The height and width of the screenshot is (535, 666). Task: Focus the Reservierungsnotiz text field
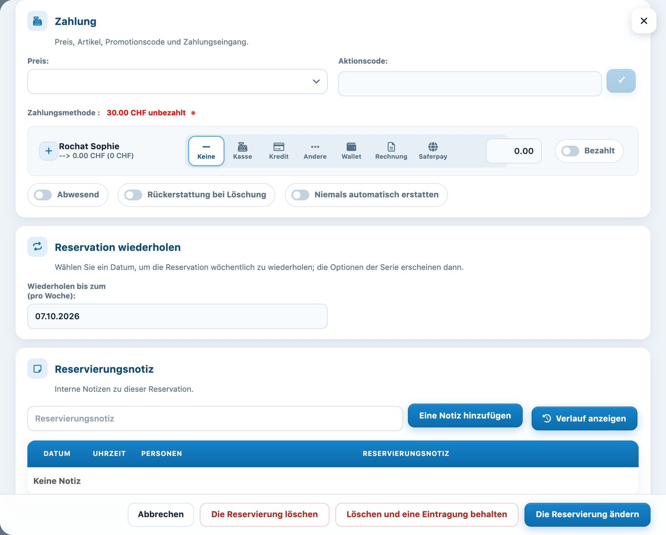click(215, 419)
